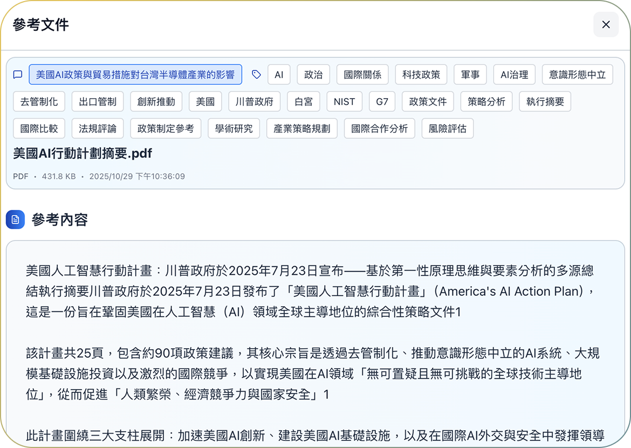The image size is (631, 448).
Task: Select the NIST tag
Action: coord(345,101)
